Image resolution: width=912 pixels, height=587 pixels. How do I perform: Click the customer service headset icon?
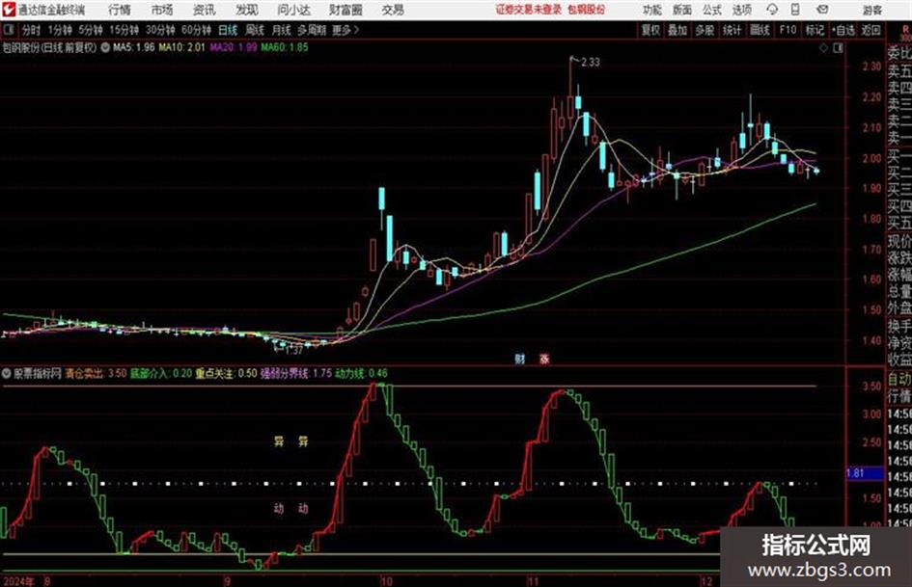coord(772,10)
